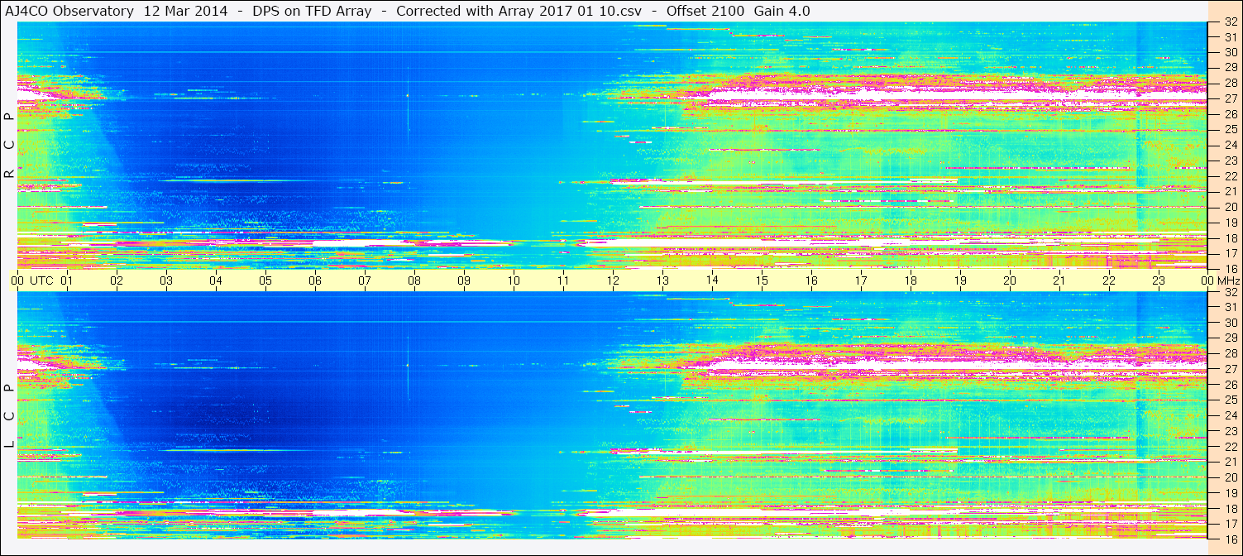This screenshot has width=1243, height=556.
Task: Click the vertical RCP panel label
Action: click(x=9, y=145)
